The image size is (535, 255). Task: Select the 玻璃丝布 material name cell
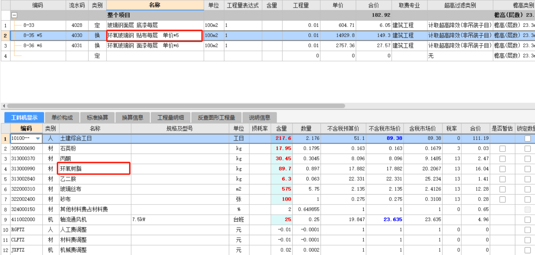pyautogui.click(x=95, y=189)
